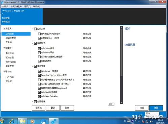This screenshot has width=168, height=124.
Task: Toggle the 系统相关 group checkbox
Action: point(35,43)
